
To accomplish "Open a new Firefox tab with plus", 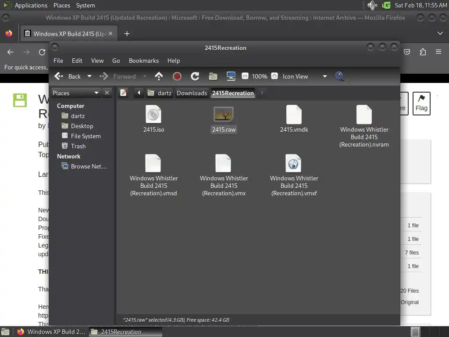I will coord(127,33).
